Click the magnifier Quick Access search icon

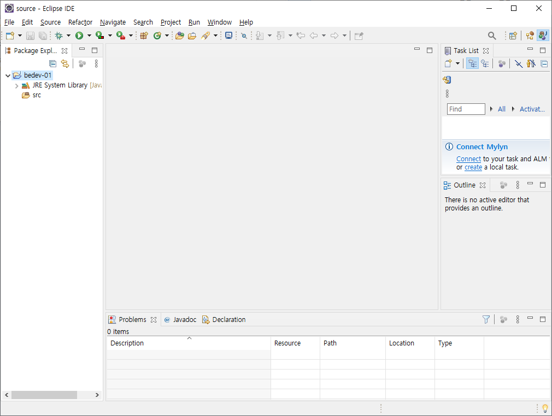point(492,36)
